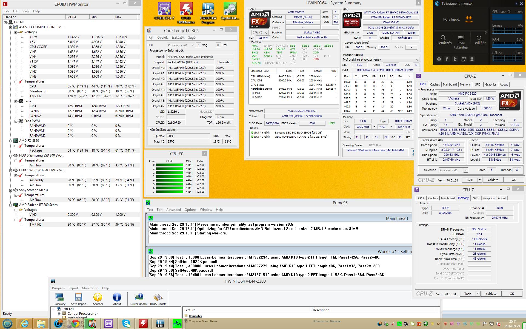Click the HWiNFO64 Summary toolbar icon

tap(59, 299)
